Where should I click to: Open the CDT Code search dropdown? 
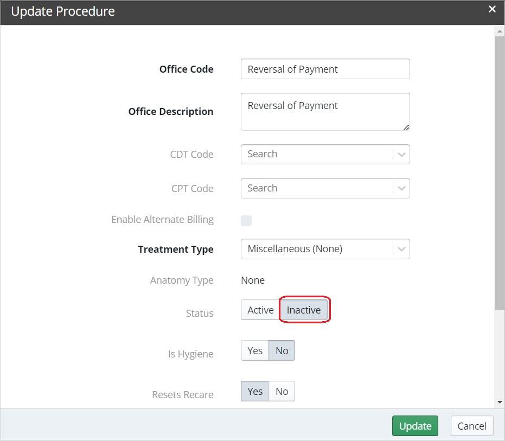pos(317,154)
